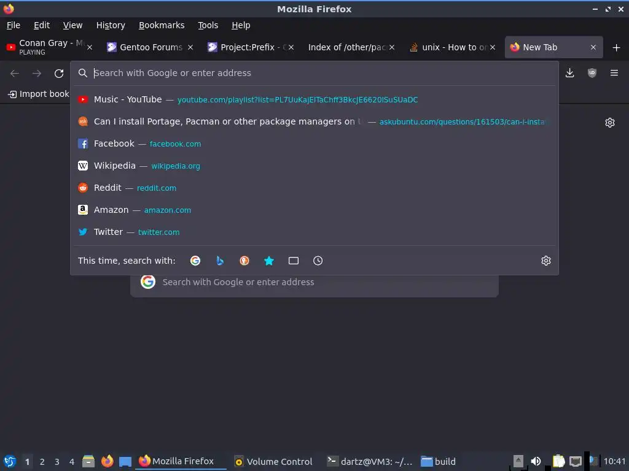
Task: Search history with the clock icon
Action: pyautogui.click(x=318, y=261)
